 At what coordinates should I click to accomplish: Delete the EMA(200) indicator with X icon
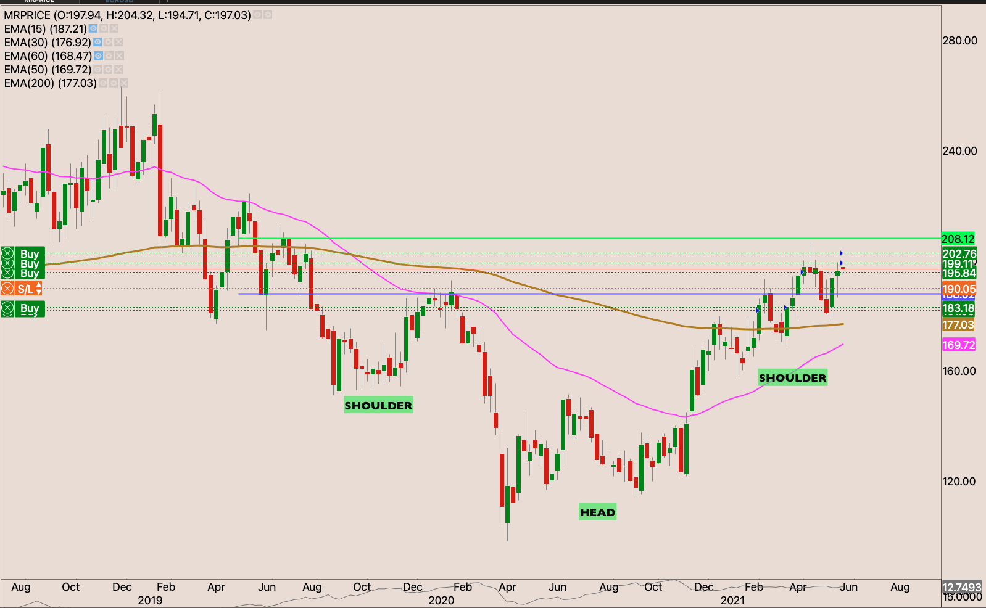pos(124,83)
